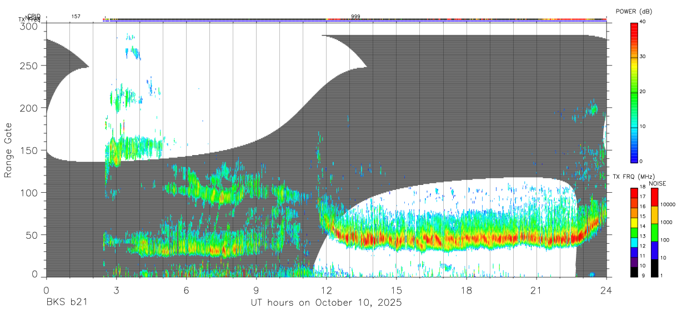Select the green block of TX FRQ legend
The image size is (682, 314).
634,232
